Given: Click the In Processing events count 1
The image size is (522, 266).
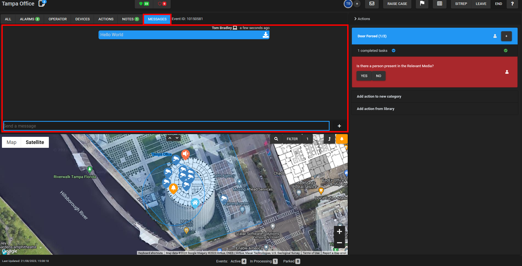Looking at the screenshot, I should click(275, 261).
